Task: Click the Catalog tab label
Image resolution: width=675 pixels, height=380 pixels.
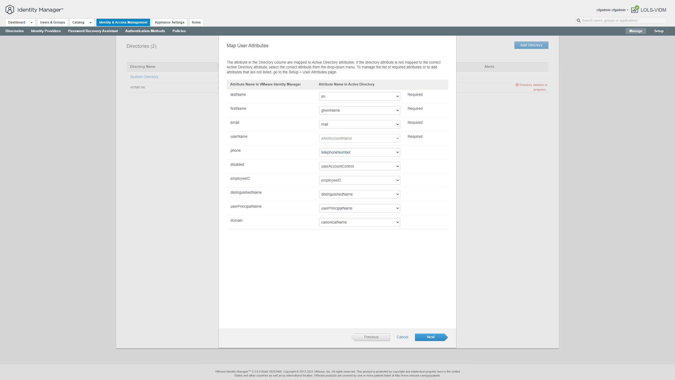Action: tap(78, 22)
